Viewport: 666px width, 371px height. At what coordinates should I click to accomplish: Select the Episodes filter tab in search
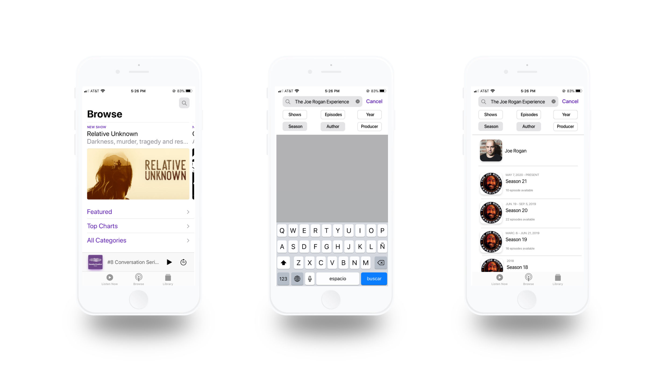click(x=333, y=114)
